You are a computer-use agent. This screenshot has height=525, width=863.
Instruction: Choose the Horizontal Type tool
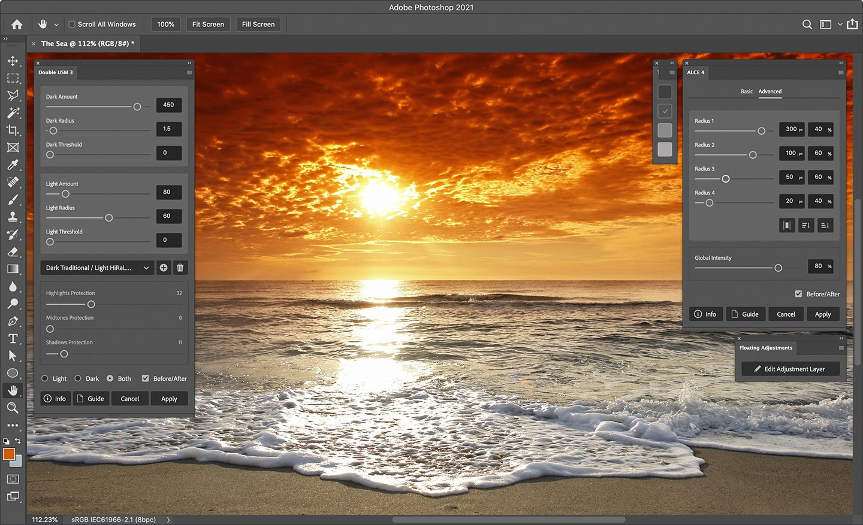tap(13, 338)
